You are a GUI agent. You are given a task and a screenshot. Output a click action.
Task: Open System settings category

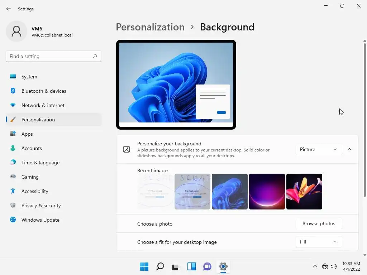pyautogui.click(x=54, y=77)
